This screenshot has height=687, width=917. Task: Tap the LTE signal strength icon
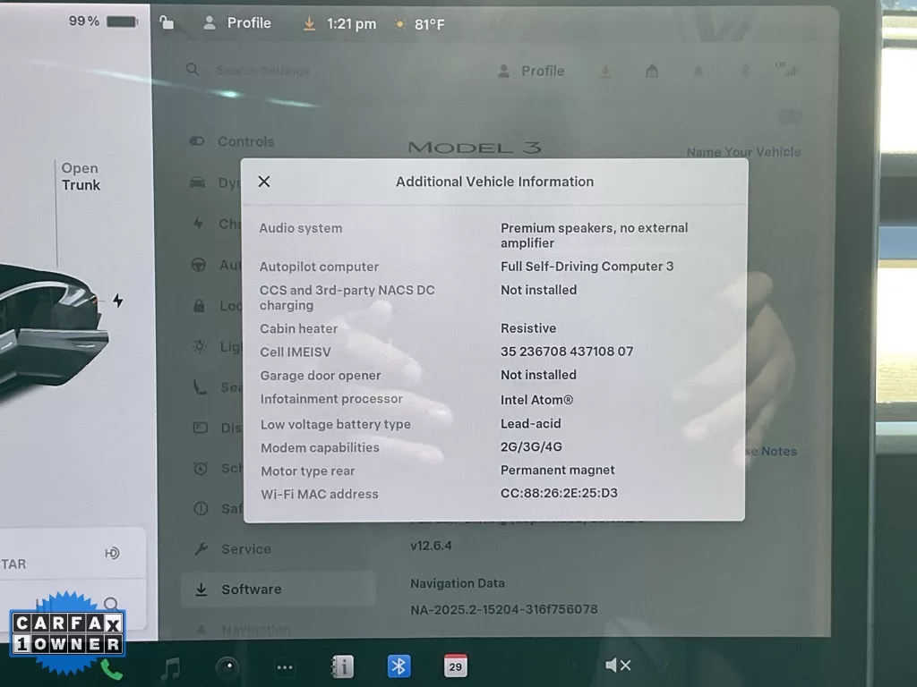785,71
